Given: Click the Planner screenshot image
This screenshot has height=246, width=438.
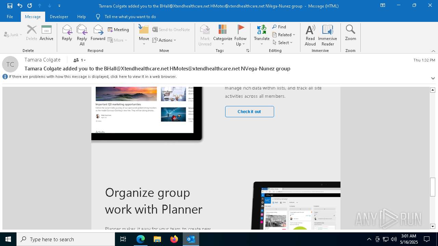Looking at the screenshot, I should 296,205.
